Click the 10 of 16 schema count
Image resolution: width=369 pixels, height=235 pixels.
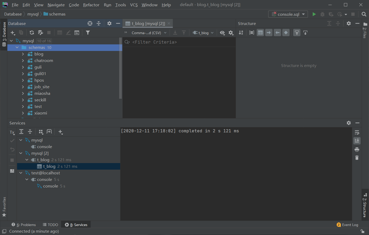pyautogui.click(x=44, y=41)
